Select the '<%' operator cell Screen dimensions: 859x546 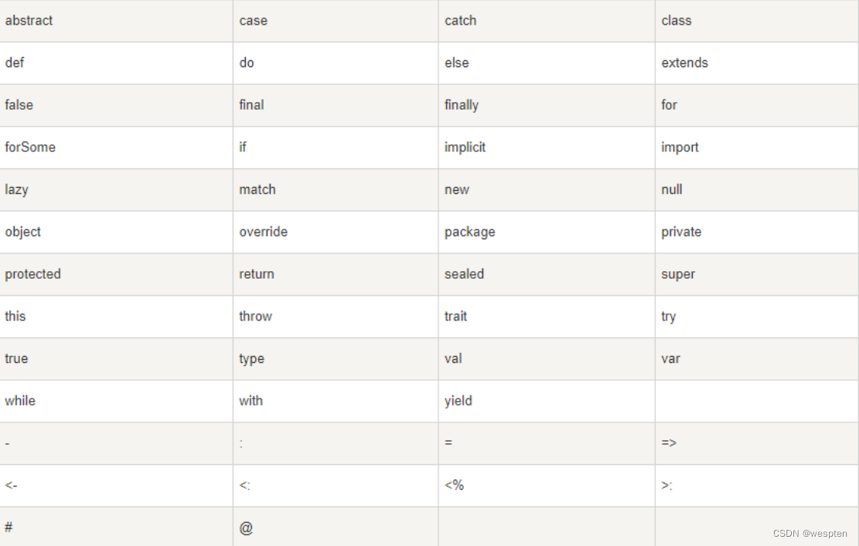click(455, 486)
